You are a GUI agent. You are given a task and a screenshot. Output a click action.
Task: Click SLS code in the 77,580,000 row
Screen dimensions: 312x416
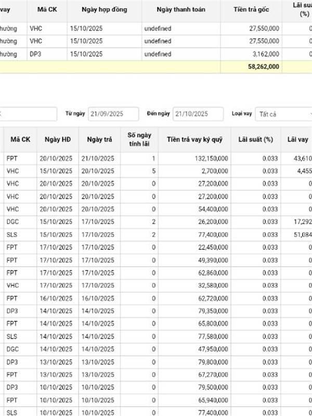pyautogui.click(x=11, y=336)
